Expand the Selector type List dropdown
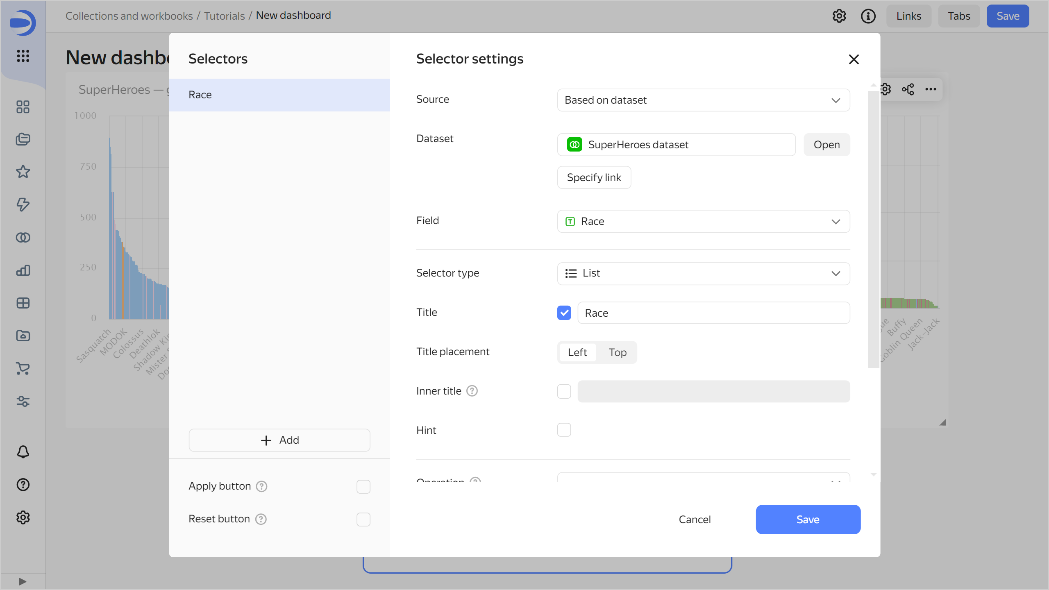Viewport: 1049px width, 590px height. point(704,273)
